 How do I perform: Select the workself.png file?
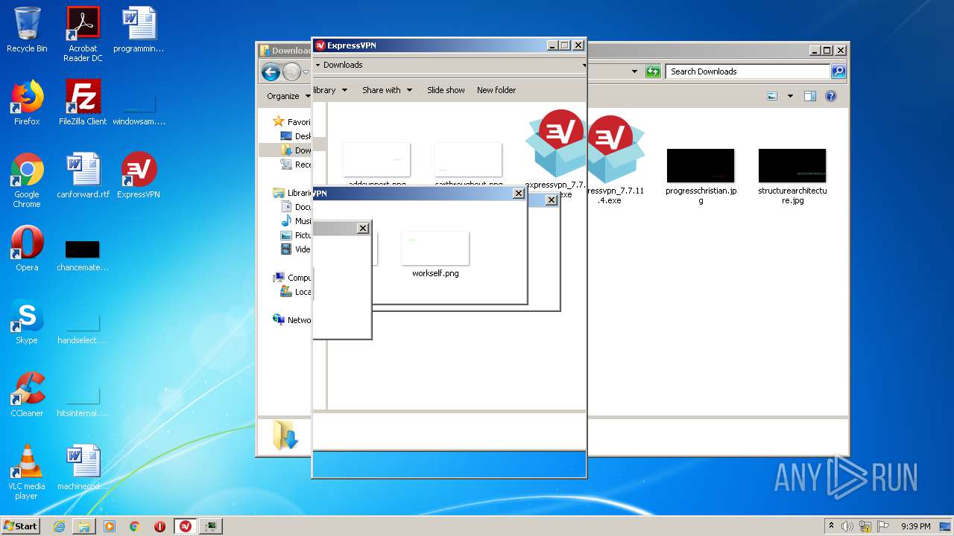435,255
